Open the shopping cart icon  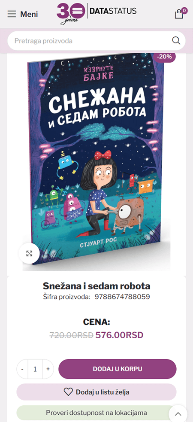click(179, 14)
